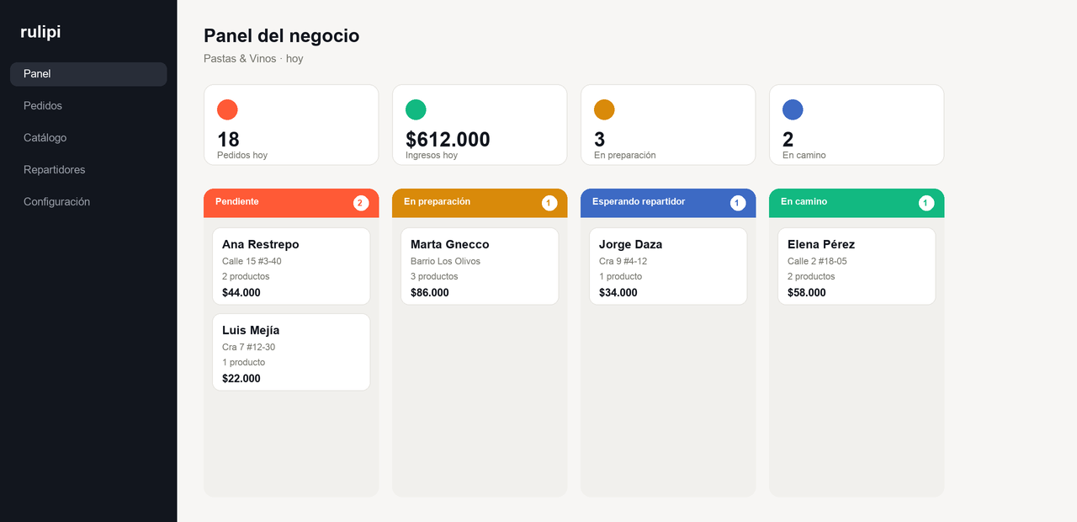Viewport: 1077px width, 522px height.
Task: Click the orange dot on Pedidos hoy card
Action: pos(227,109)
